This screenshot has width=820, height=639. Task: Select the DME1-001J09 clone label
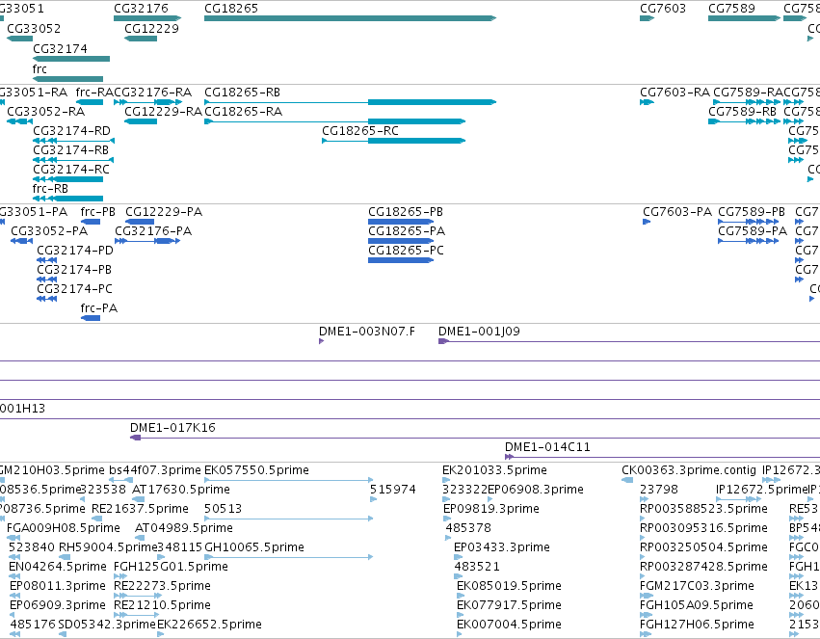[x=479, y=332]
